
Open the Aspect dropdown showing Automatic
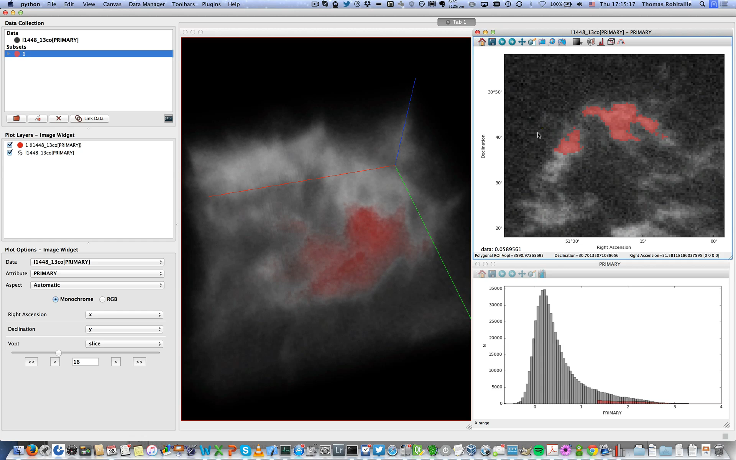tap(97, 285)
